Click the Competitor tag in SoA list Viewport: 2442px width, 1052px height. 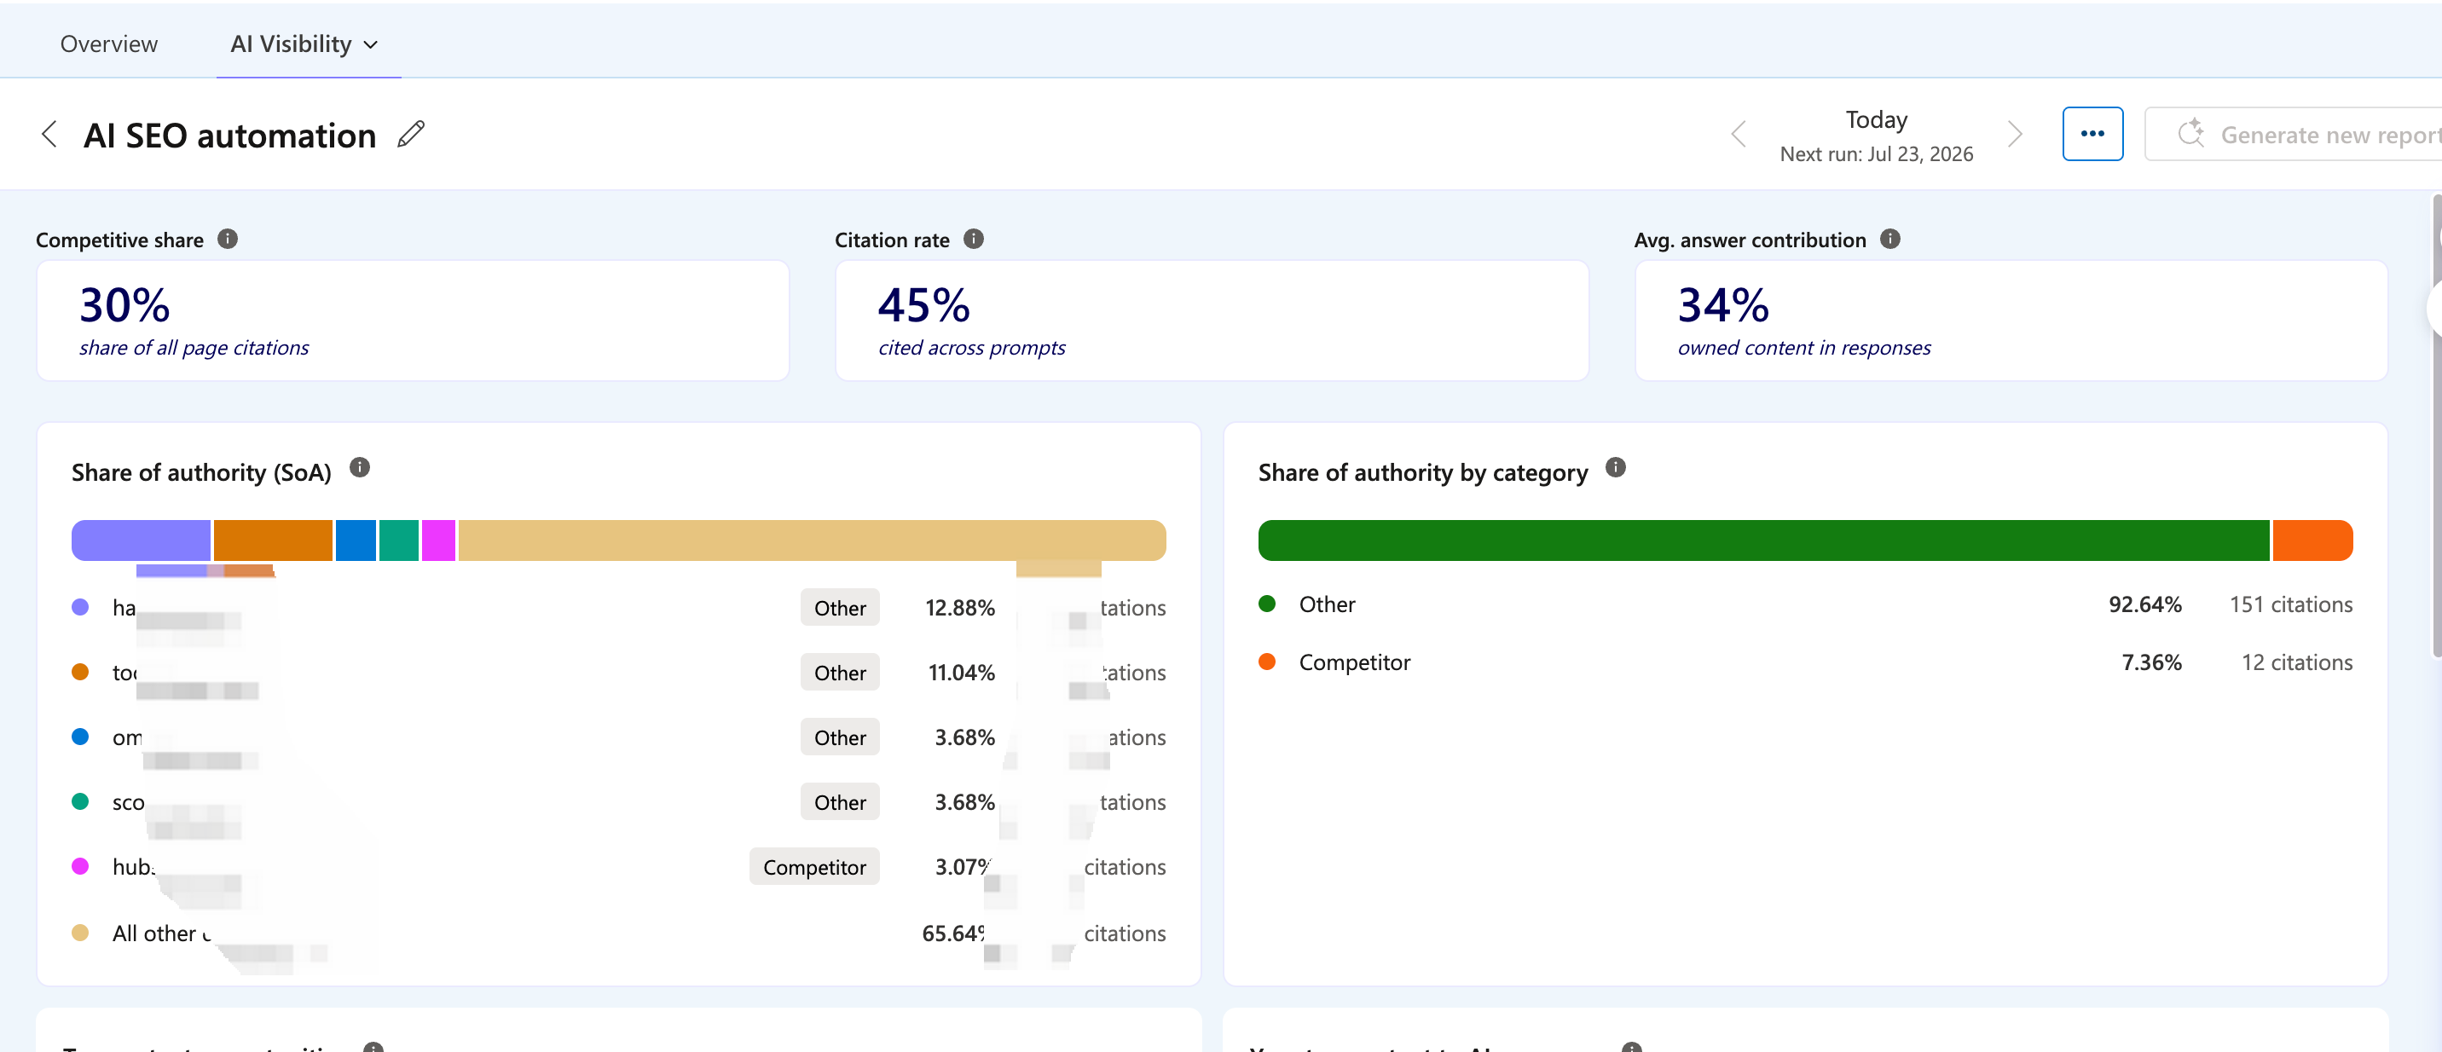coord(814,867)
